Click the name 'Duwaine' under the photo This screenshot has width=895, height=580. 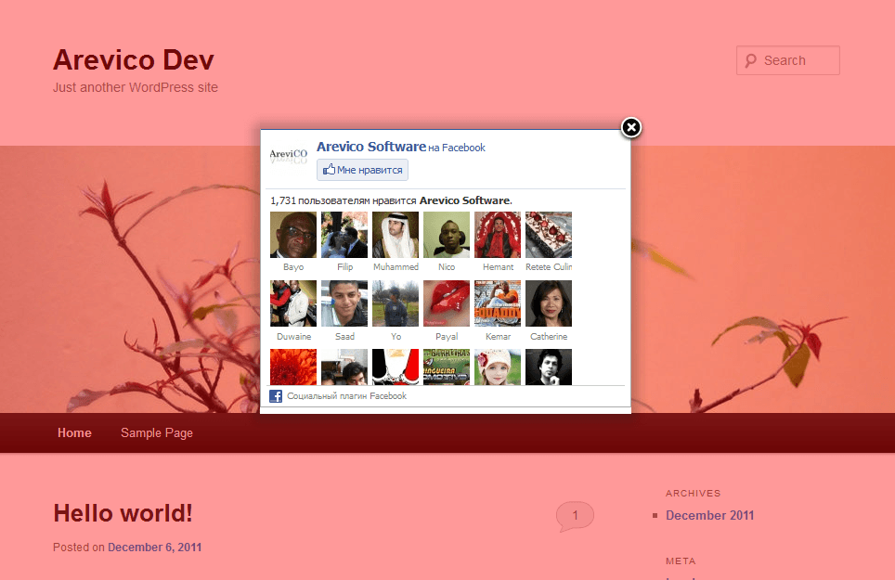(293, 337)
